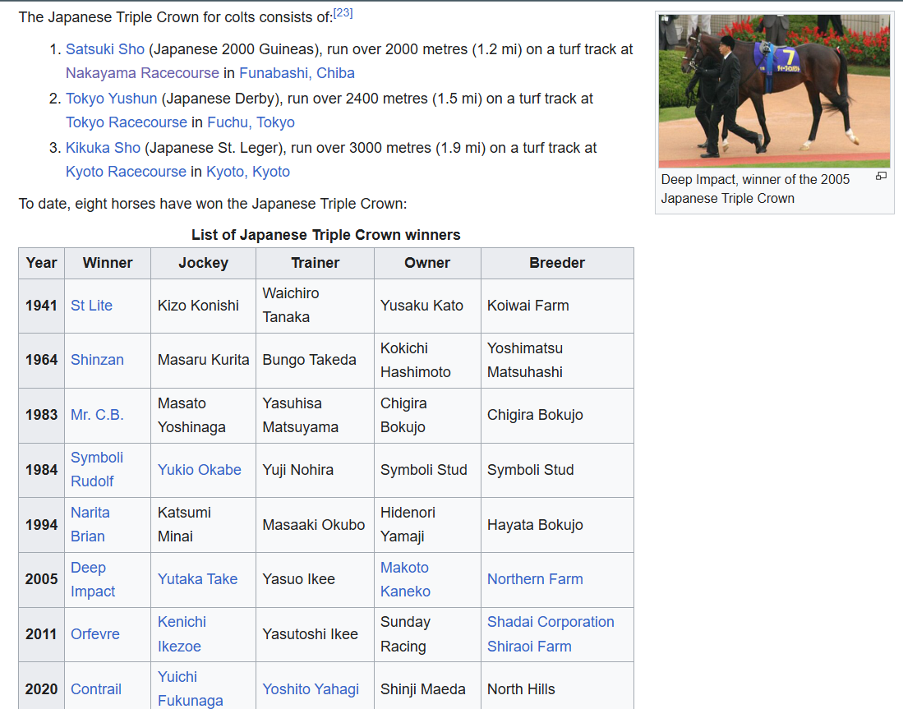Screen dimensions: 903x709
Task: Open the Tokyo Yushun link
Action: (x=111, y=99)
